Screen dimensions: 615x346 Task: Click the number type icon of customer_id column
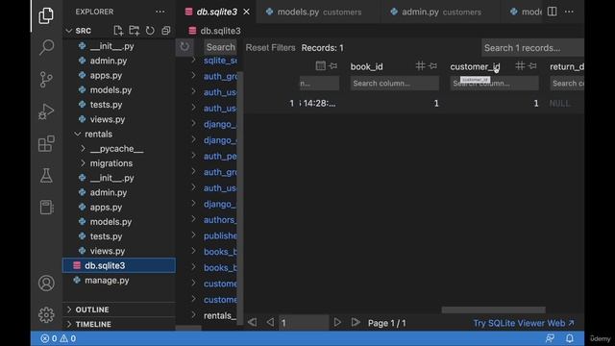point(520,66)
